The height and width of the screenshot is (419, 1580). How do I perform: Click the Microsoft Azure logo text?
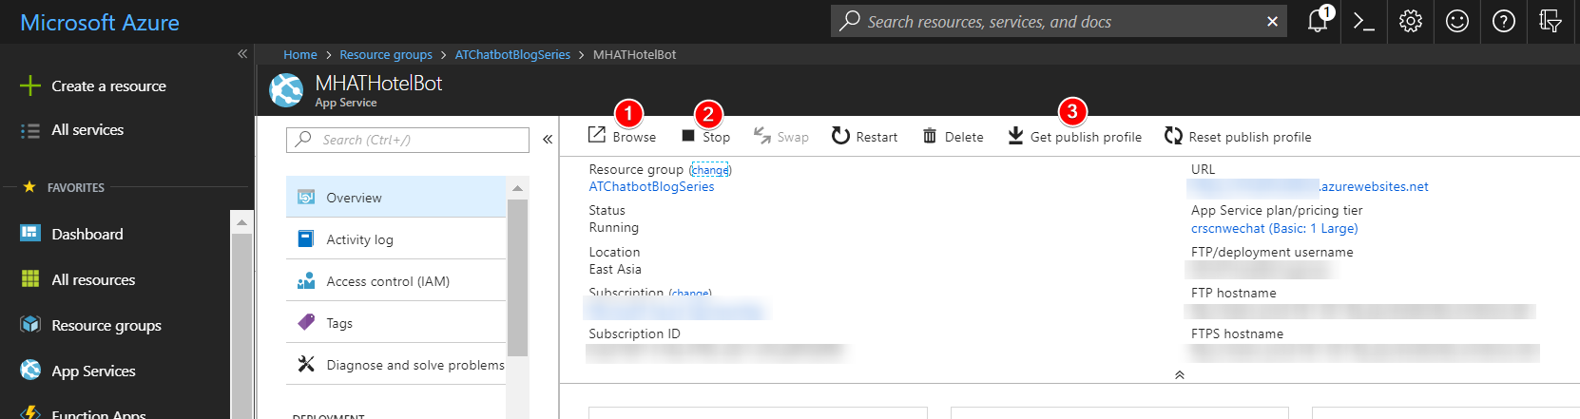point(100,22)
